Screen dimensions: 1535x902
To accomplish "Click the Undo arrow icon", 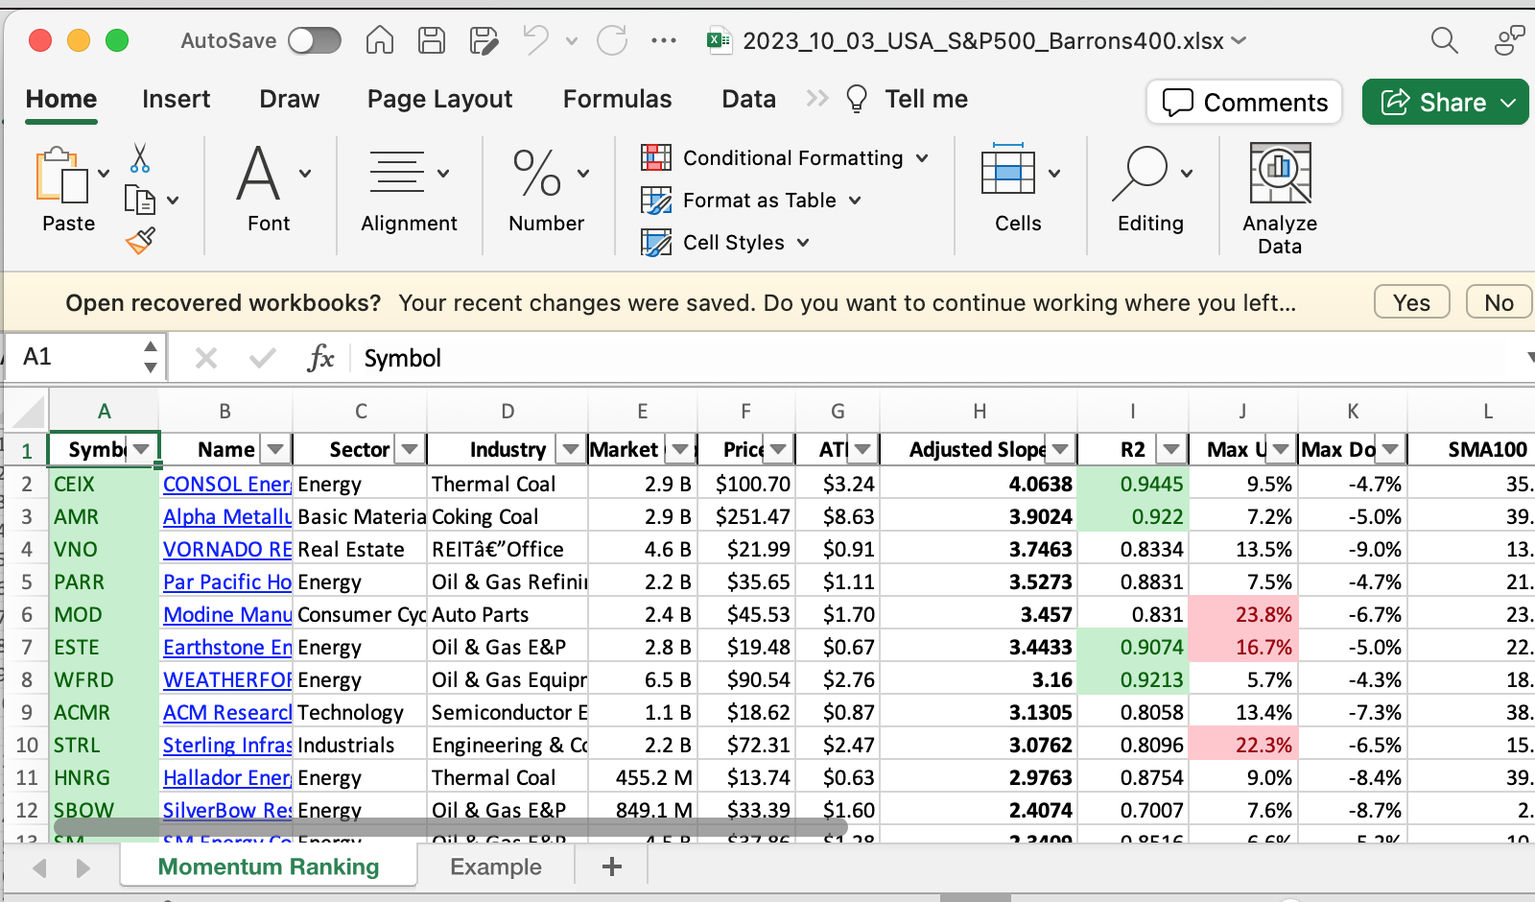I will click(x=535, y=40).
